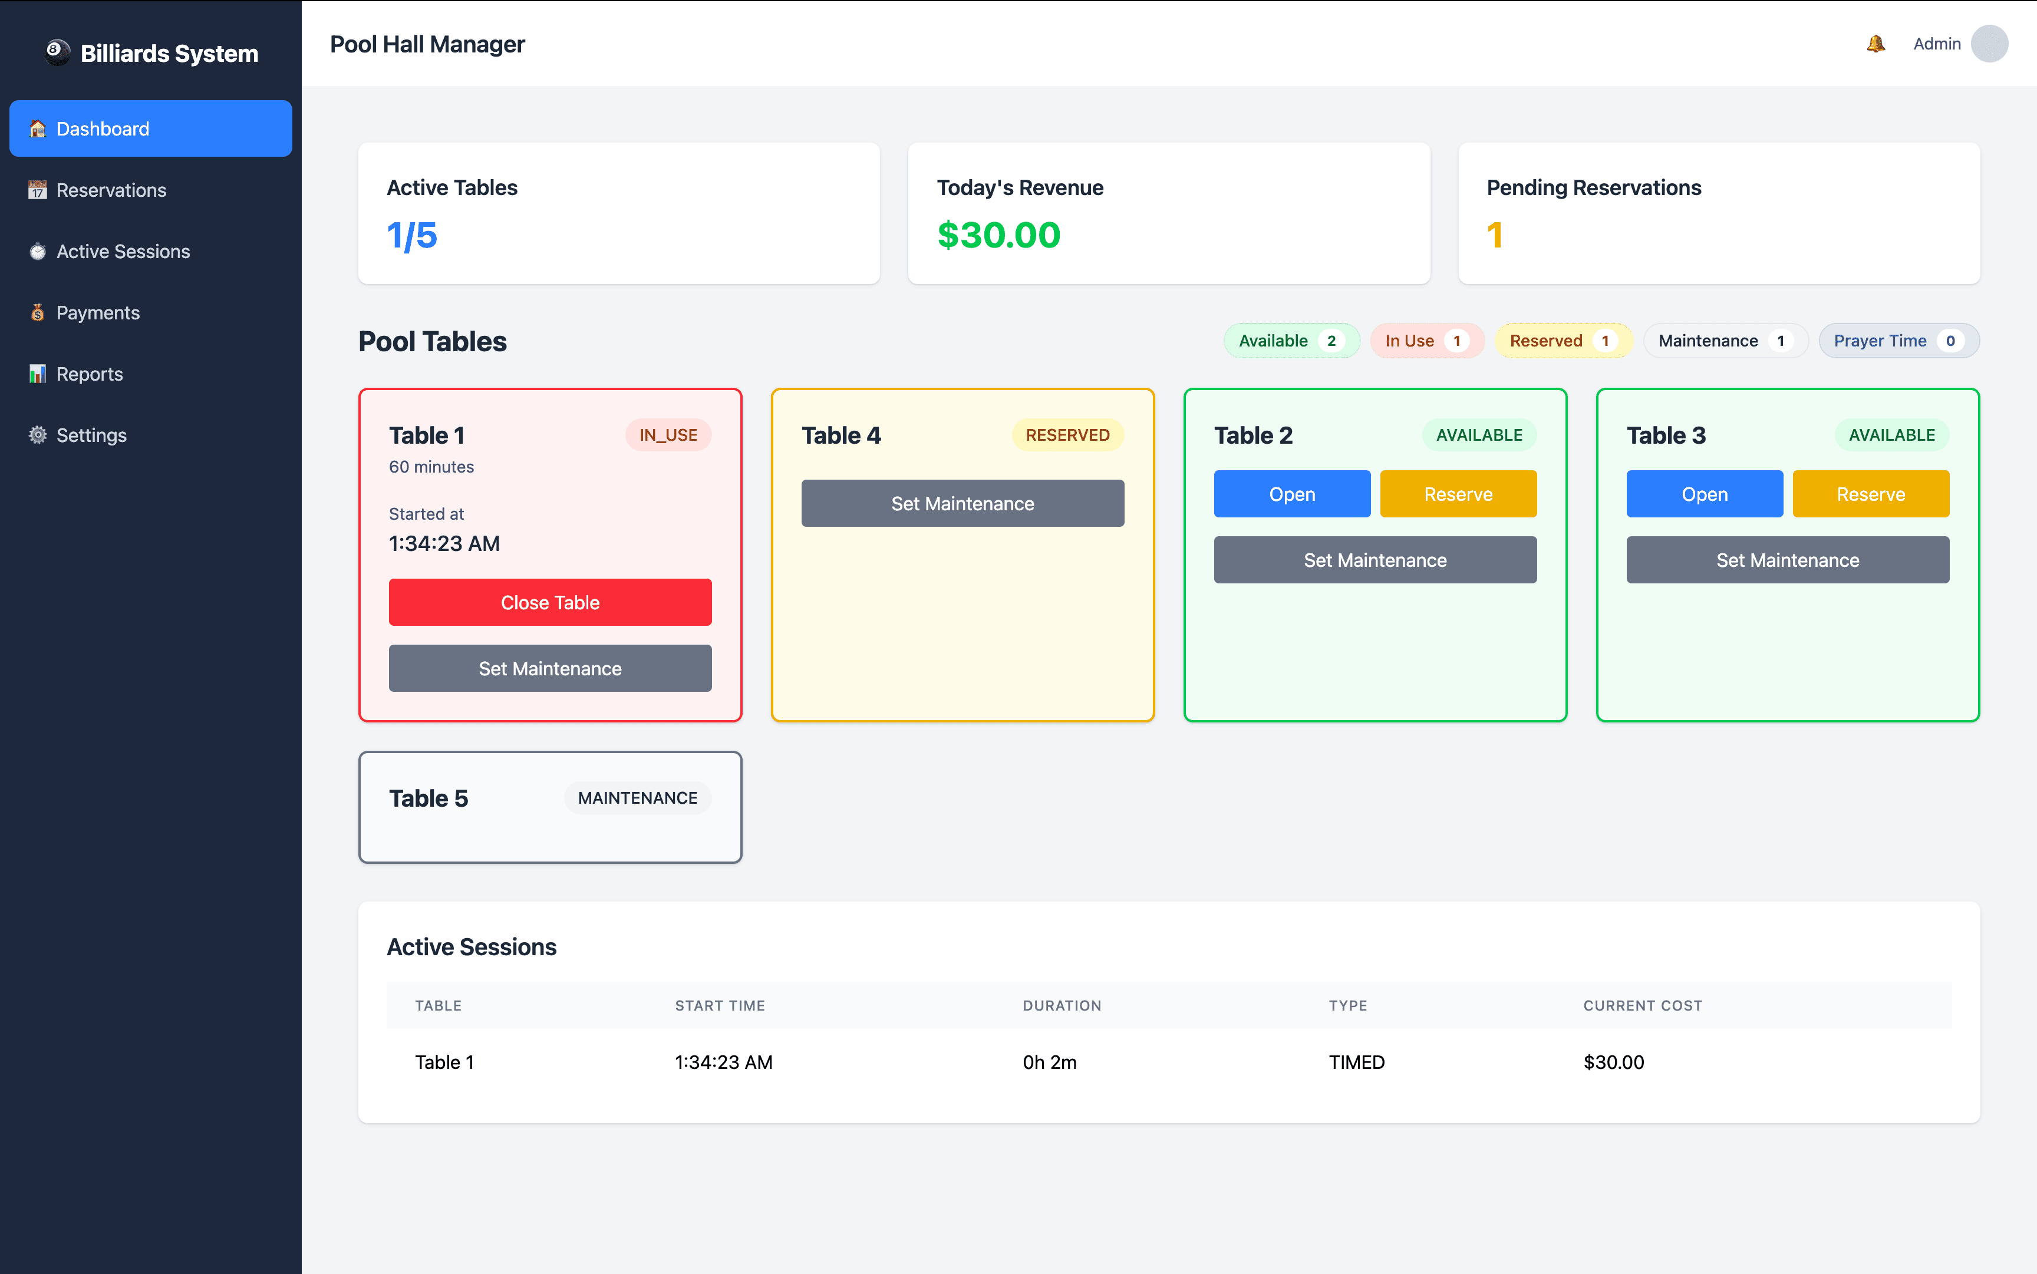2037x1274 pixels.
Task: Click the Reservations calendar icon in sidebar
Action: [x=37, y=190]
